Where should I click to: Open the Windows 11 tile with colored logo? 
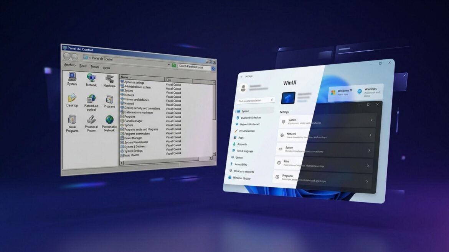pyautogui.click(x=342, y=92)
